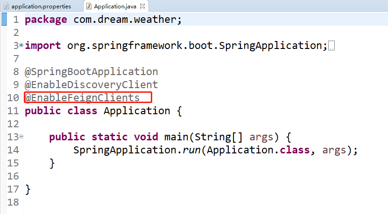Image resolution: width=388 pixels, height=214 pixels.
Task: Click the @EnableDiscoveryClient annotation
Action: tap(92, 85)
